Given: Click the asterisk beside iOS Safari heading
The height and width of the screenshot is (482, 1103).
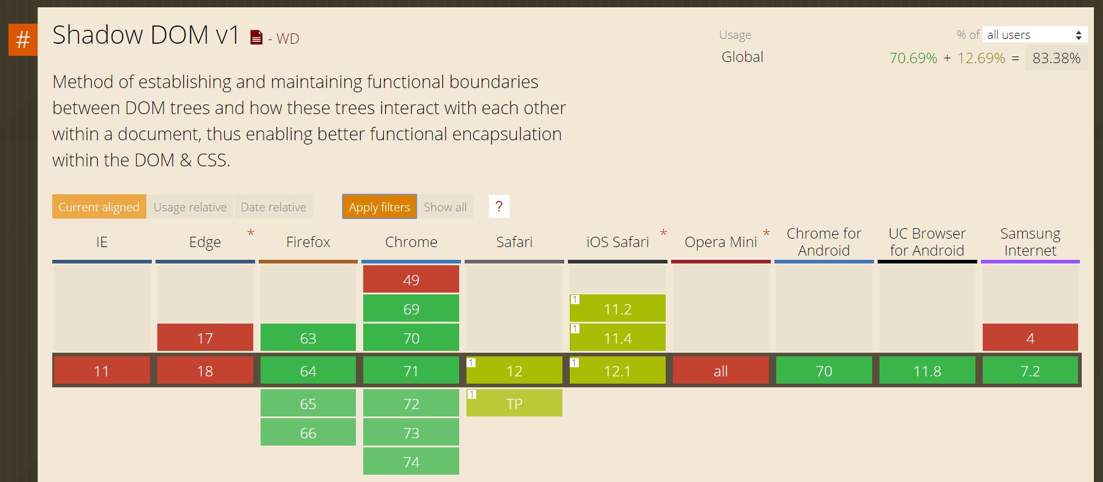Looking at the screenshot, I should (x=663, y=233).
